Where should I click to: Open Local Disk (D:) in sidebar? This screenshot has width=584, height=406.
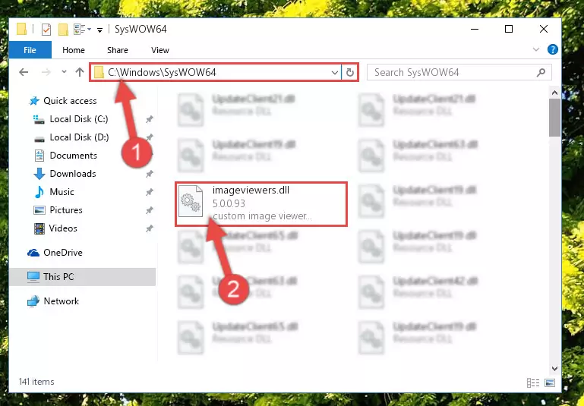(x=79, y=137)
